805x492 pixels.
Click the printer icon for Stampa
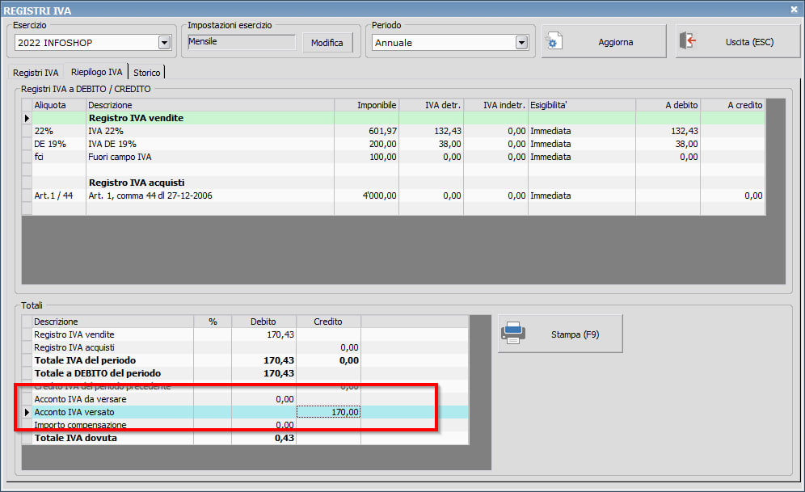(x=513, y=334)
